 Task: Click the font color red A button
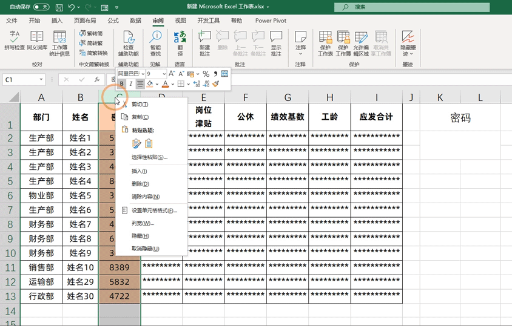(165, 84)
